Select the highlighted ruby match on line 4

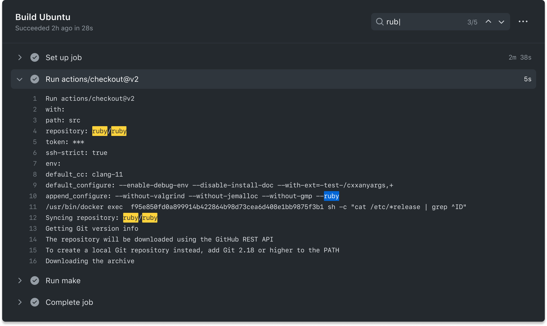pos(100,131)
